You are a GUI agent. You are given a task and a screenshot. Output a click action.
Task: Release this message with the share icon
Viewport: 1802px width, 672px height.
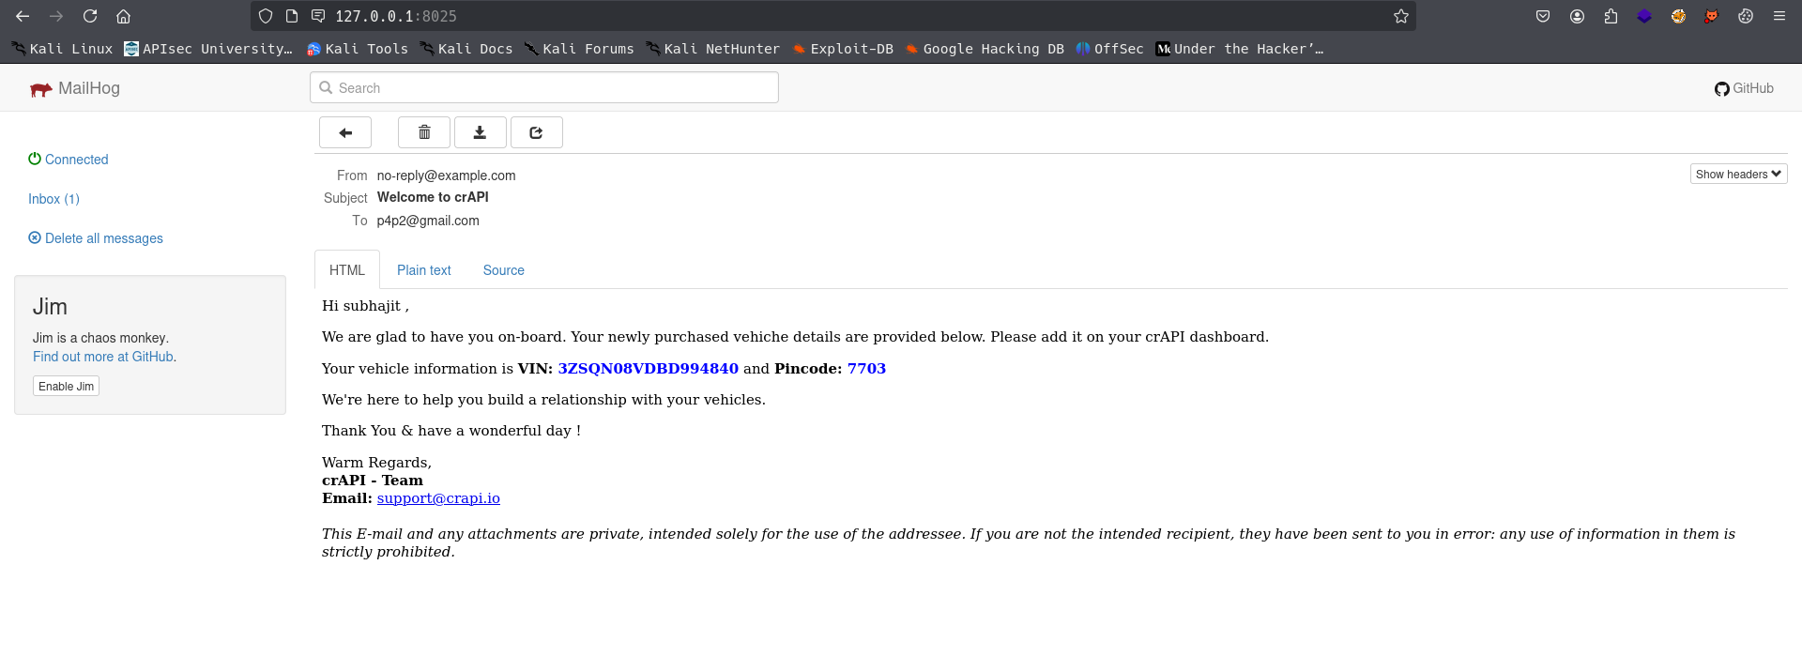(536, 132)
